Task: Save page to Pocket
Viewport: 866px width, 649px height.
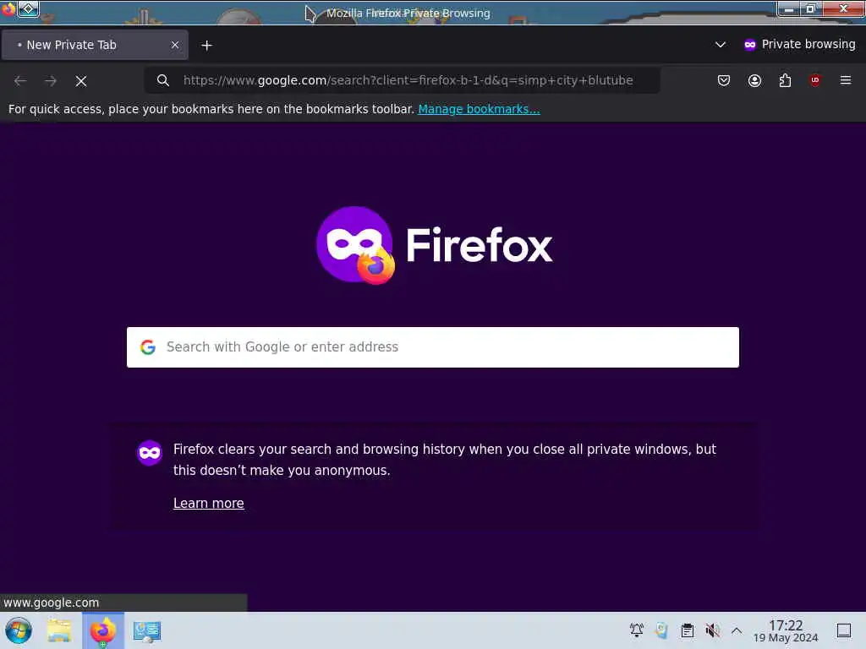Action: pos(724,80)
